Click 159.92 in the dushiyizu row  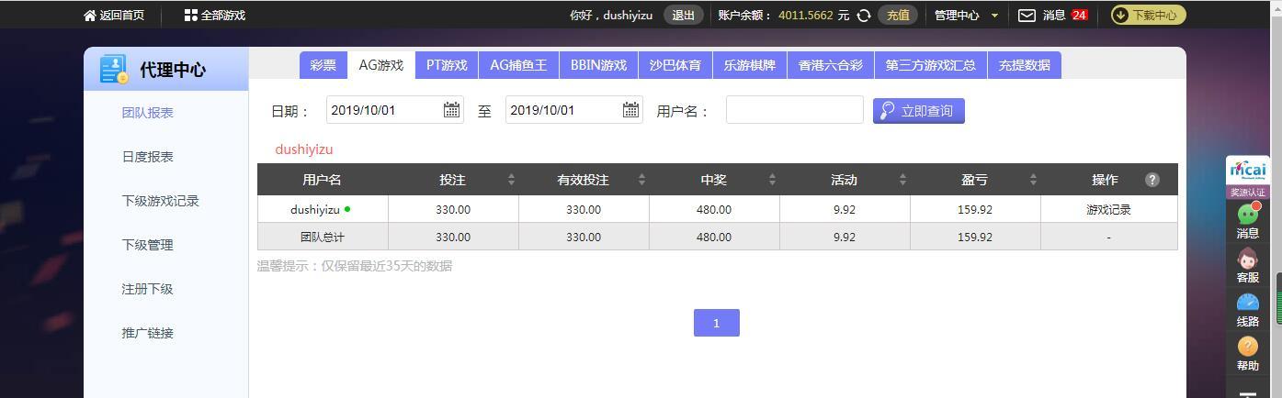975,210
